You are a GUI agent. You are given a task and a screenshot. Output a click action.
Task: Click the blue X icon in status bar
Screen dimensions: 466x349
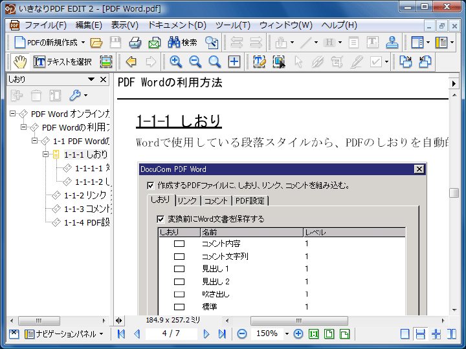click(x=14, y=334)
